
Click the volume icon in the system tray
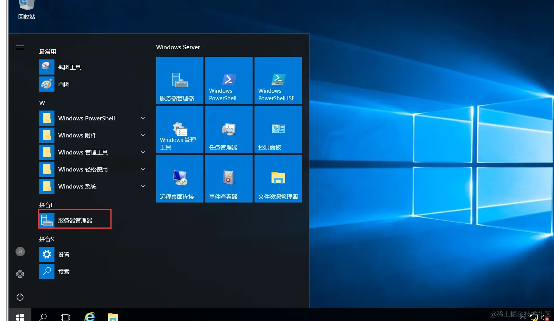point(545,318)
